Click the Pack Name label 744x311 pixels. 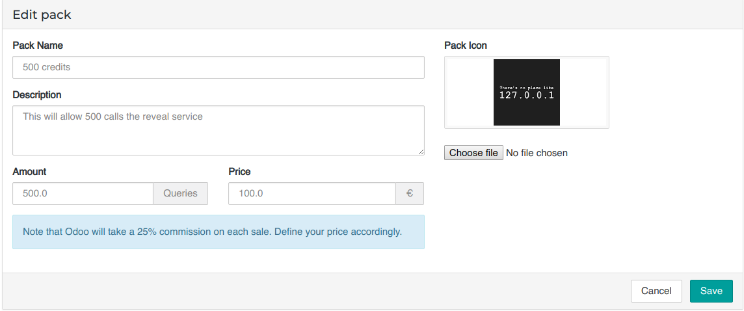coord(38,46)
